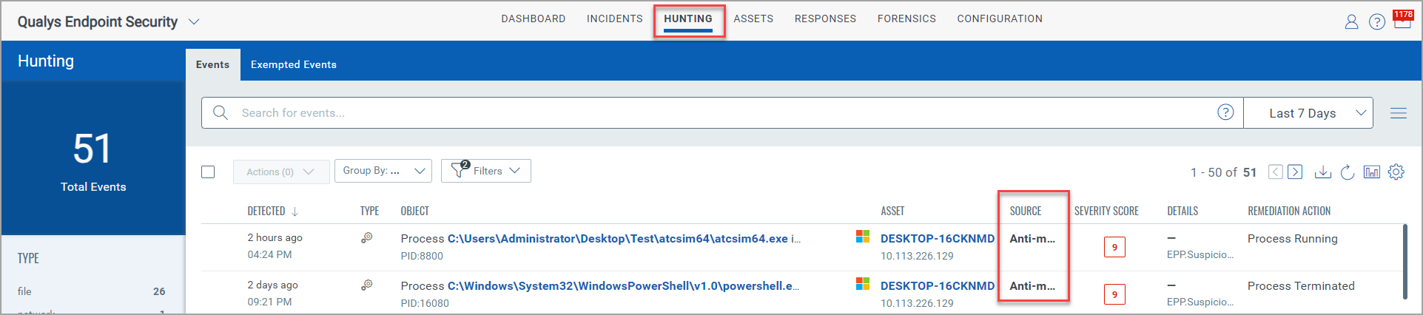The height and width of the screenshot is (315, 1423).
Task: Click the events table vertical scrollbar
Action: point(1405,262)
